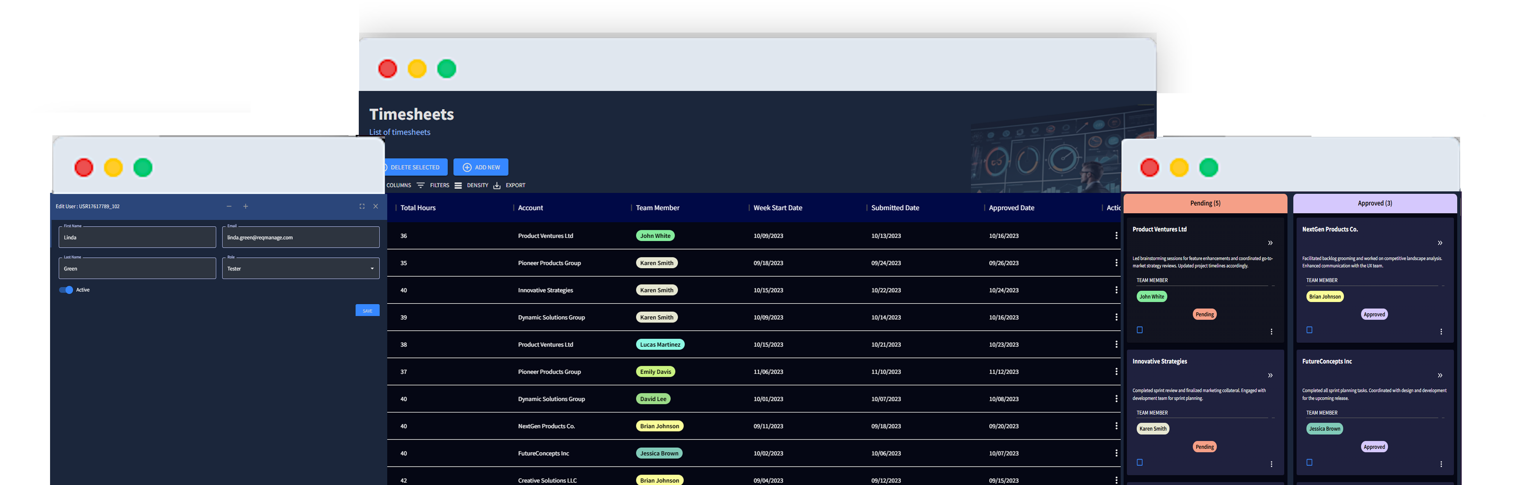This screenshot has height=485, width=1517.
Task: Click the fullscreen icon in the Edit User dialog
Action: pyautogui.click(x=361, y=206)
